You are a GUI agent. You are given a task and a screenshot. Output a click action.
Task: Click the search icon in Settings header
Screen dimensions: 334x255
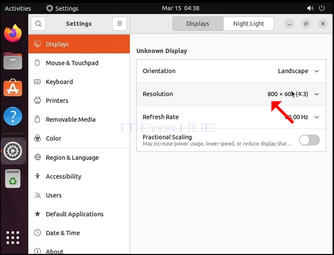click(x=38, y=23)
